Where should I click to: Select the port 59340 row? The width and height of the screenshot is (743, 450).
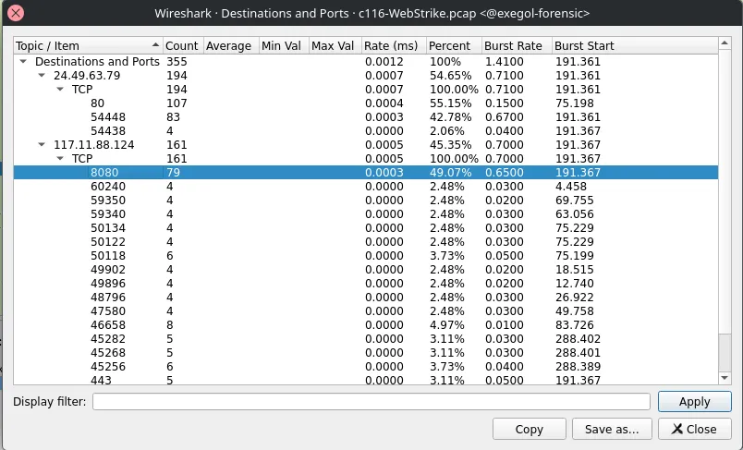366,214
